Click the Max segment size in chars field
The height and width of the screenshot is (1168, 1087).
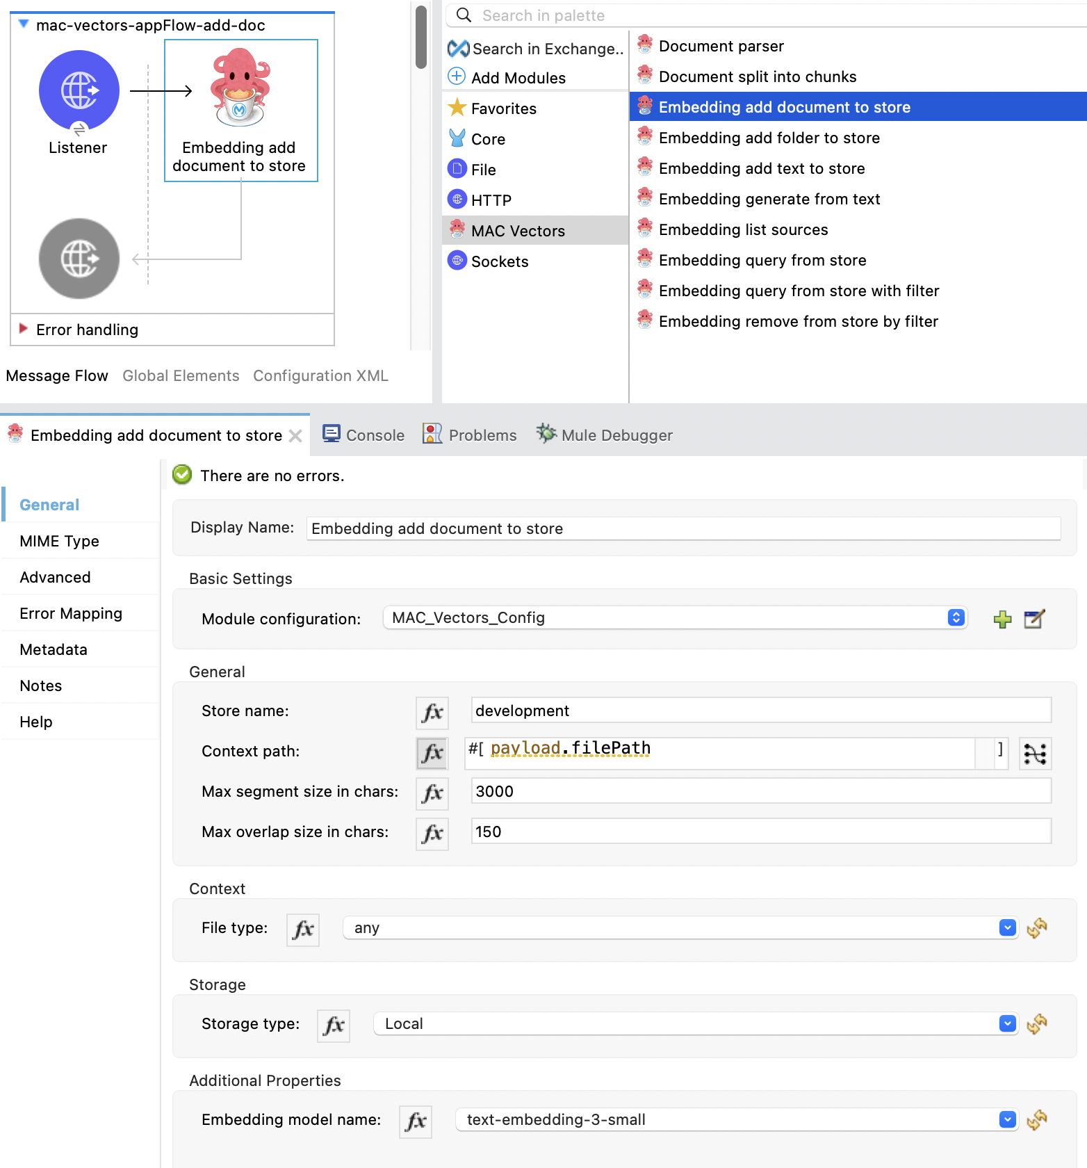point(761,791)
